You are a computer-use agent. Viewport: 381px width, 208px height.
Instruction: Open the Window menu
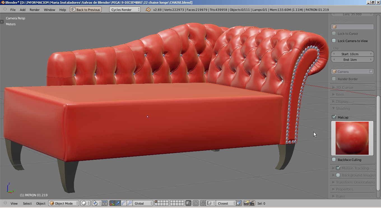point(50,10)
